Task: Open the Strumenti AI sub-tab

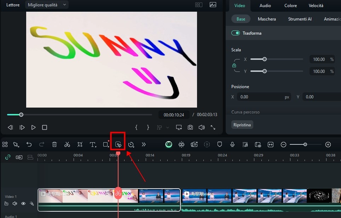Action: pos(300,19)
